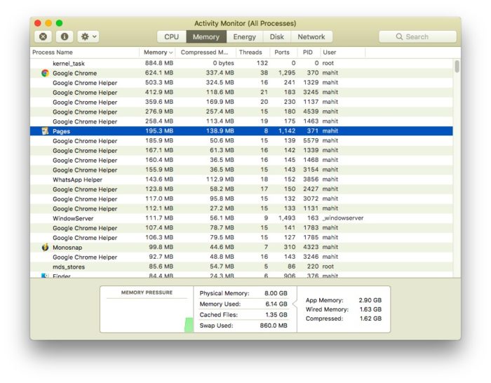491x383 pixels.
Task: Select Chrome Helper with PID 5579
Action: [241, 140]
